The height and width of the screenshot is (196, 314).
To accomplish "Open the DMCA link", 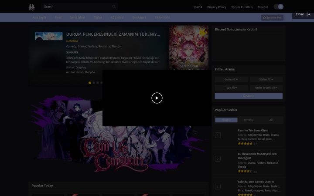I will tap(198, 7).
